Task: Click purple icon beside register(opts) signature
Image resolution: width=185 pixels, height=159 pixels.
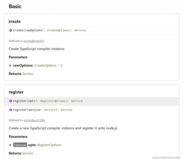Action: (11, 101)
